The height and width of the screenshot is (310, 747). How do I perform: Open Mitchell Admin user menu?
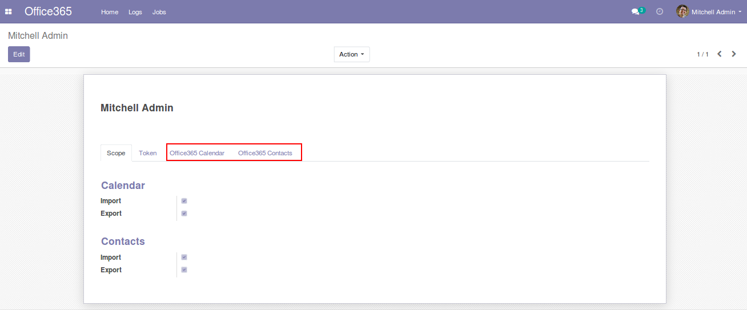(x=713, y=12)
